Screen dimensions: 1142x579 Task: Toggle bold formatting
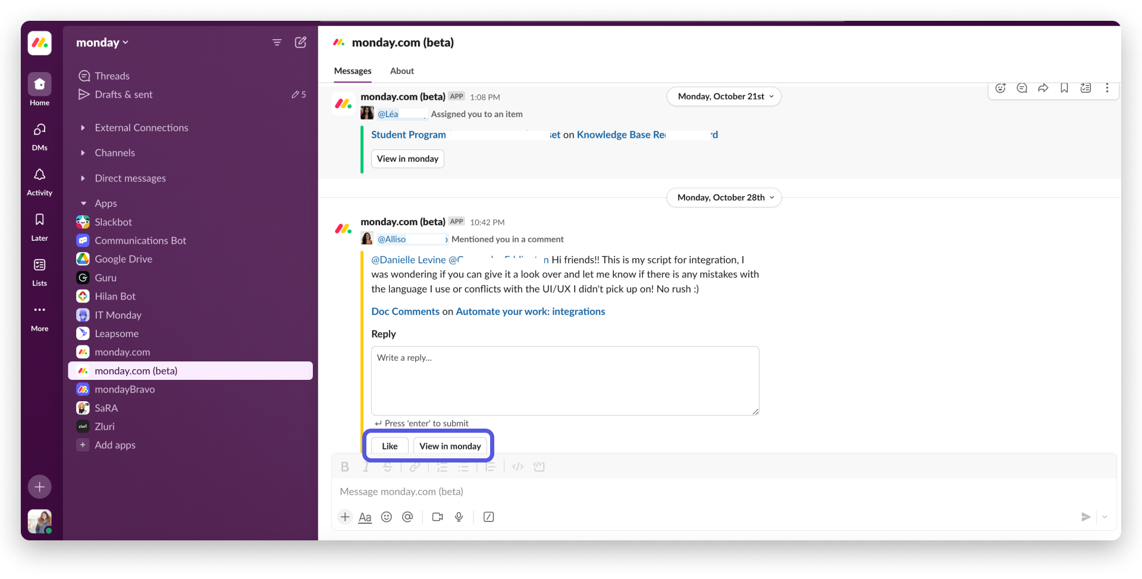click(345, 467)
